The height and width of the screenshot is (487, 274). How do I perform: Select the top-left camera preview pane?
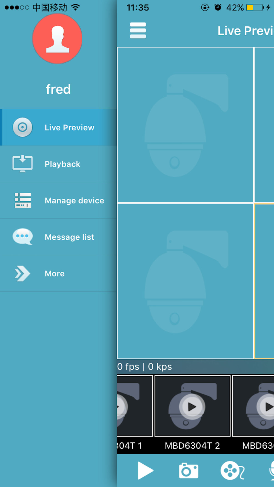(185, 125)
